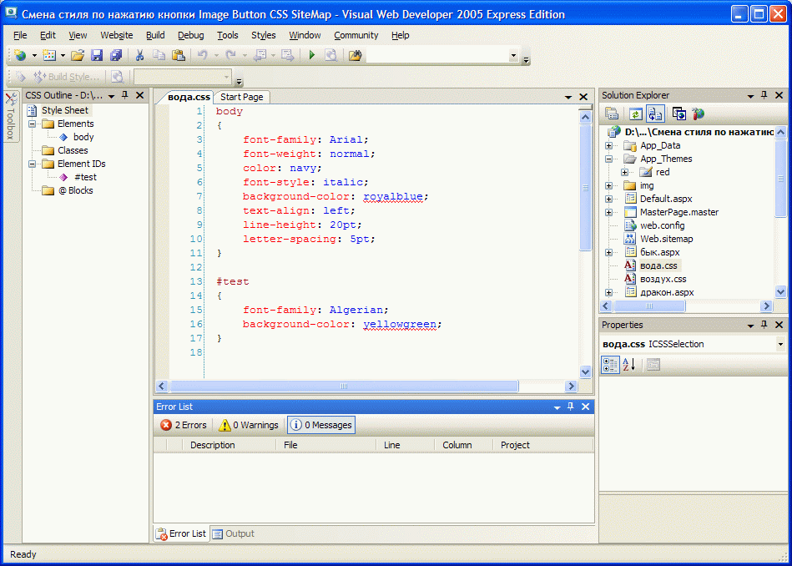Click the Property Pages icon
Image resolution: width=792 pixels, height=566 pixels.
pyautogui.click(x=653, y=364)
